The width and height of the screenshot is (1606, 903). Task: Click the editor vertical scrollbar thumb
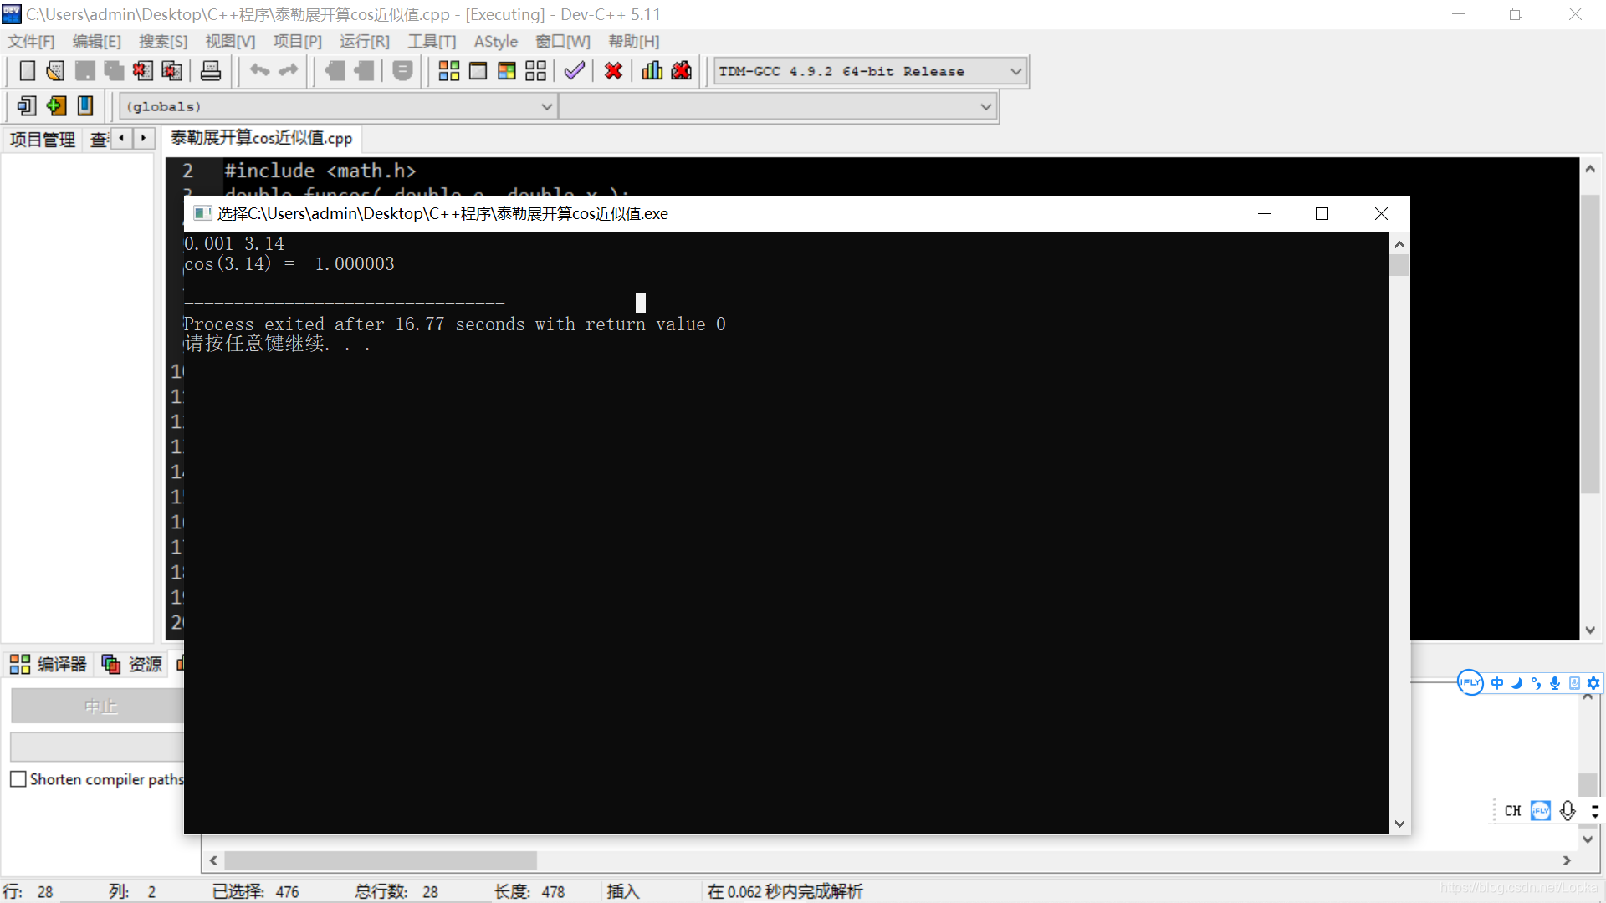(x=1590, y=343)
